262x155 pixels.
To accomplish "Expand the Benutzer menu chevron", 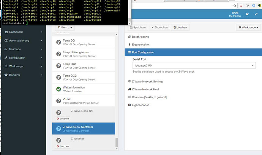I will pos(42,75).
